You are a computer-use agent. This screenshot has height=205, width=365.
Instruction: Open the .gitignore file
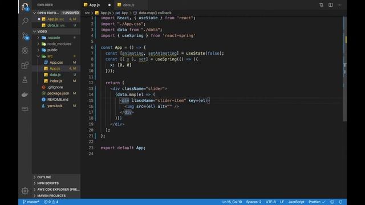click(55, 87)
